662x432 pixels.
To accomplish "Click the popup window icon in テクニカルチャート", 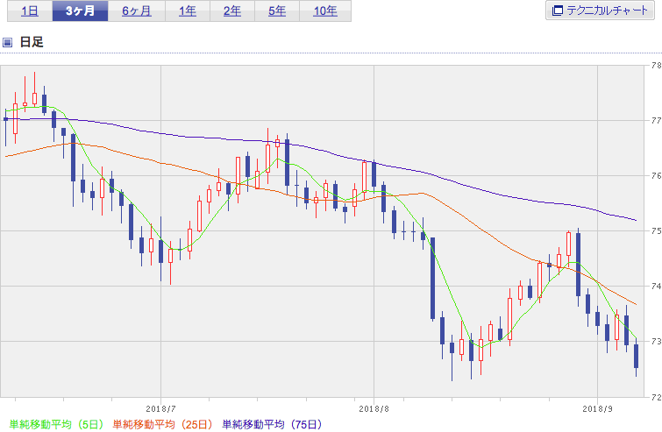I will click(558, 11).
